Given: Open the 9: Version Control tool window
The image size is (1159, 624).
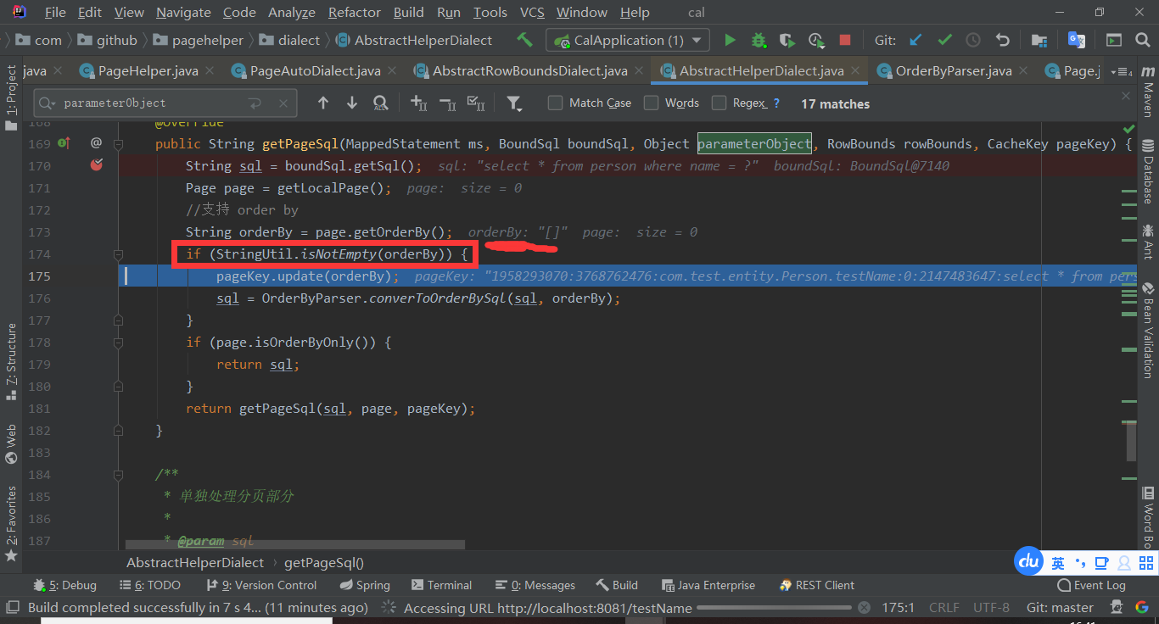Looking at the screenshot, I should (x=261, y=585).
